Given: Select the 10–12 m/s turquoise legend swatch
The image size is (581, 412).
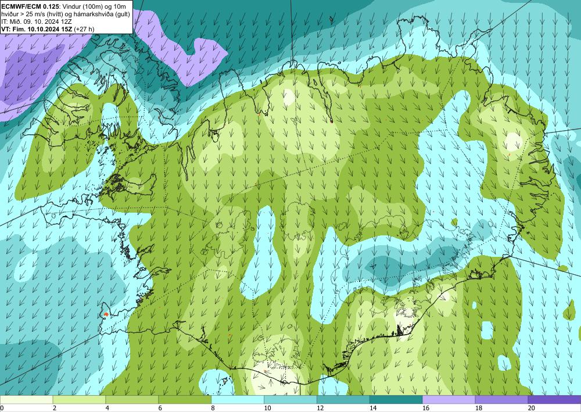Looking at the screenshot, I should tap(290, 399).
